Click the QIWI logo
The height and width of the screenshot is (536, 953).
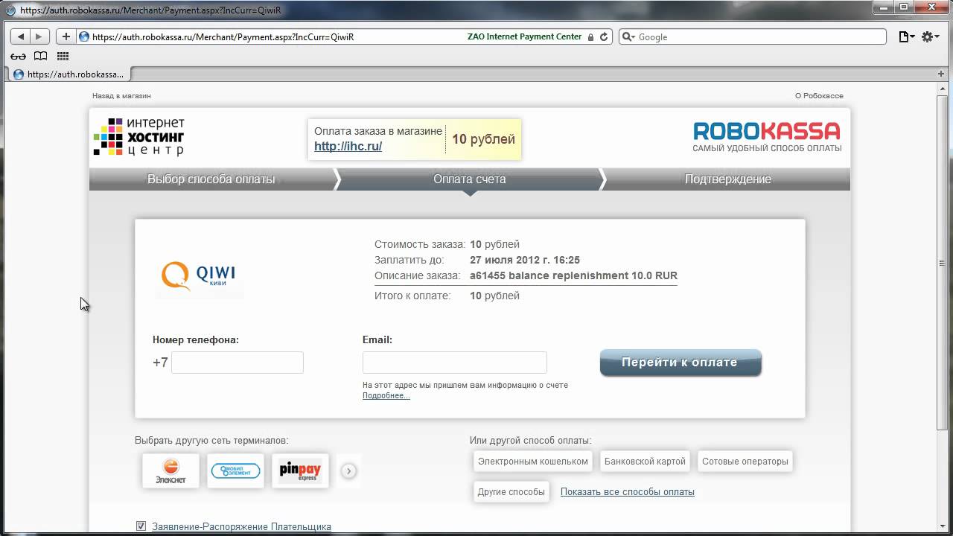[x=199, y=275]
